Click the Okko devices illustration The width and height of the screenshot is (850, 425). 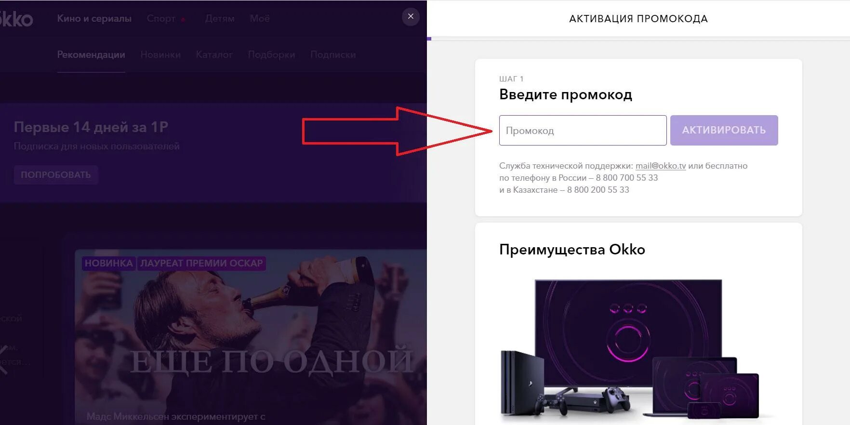tap(630, 349)
